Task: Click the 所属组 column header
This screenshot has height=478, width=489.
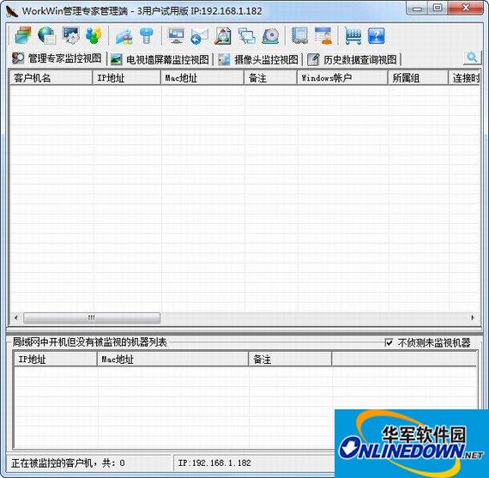Action: [418, 78]
